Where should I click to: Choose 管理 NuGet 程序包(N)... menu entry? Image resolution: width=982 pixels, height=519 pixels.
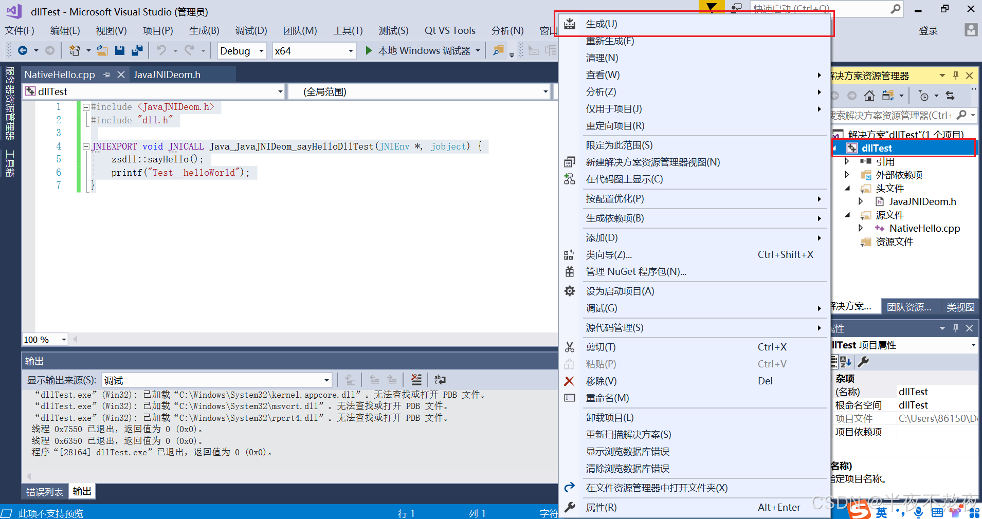[x=694, y=271]
